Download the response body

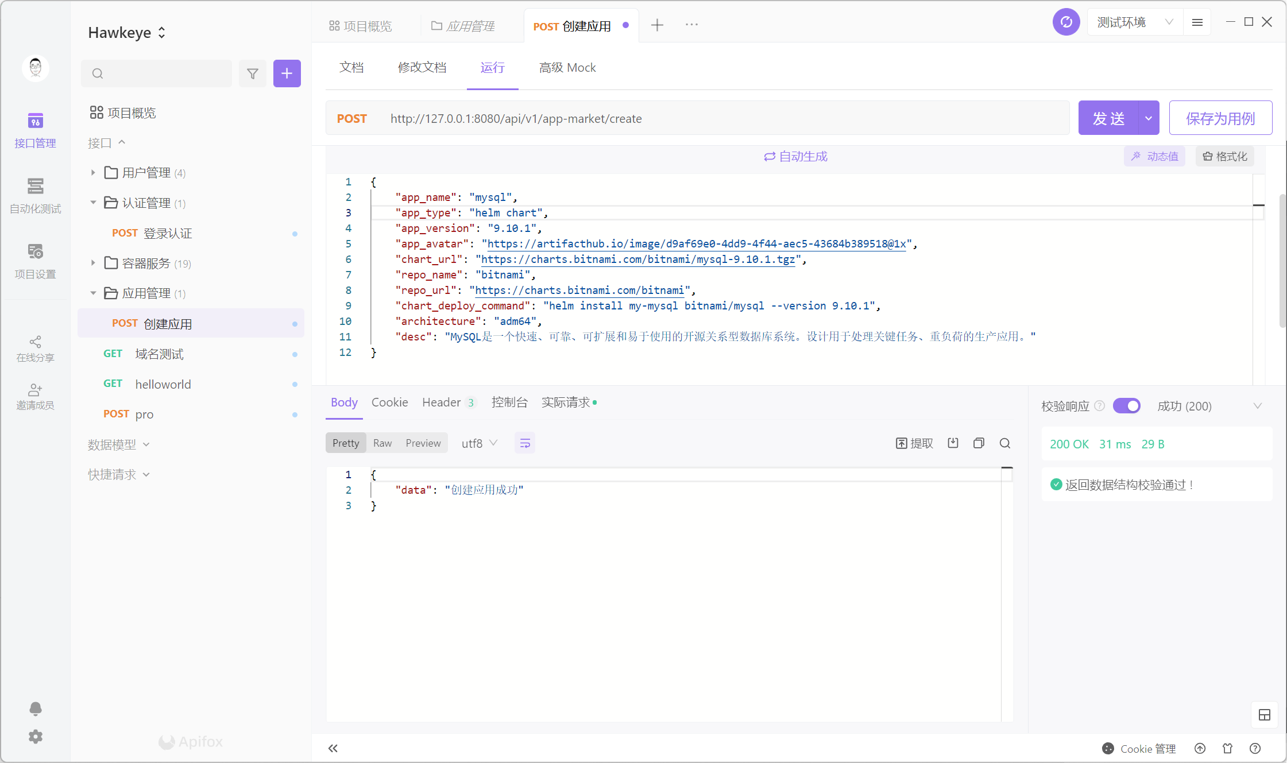coord(953,443)
